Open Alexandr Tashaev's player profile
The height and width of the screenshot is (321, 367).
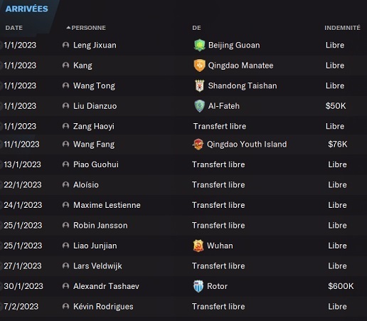106,286
